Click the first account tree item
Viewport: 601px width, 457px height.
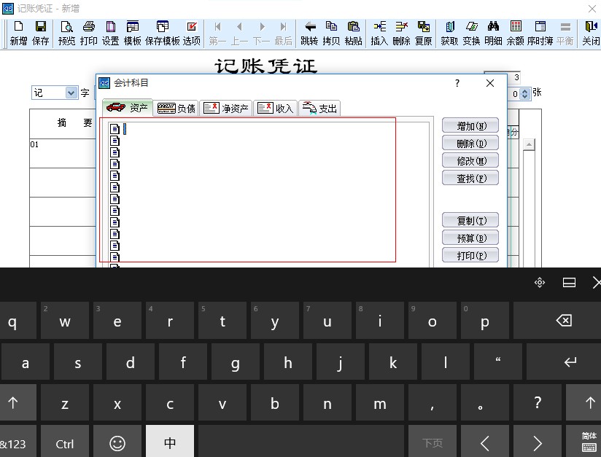point(115,129)
